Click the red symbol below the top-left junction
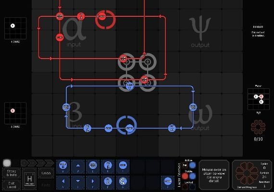 click(x=60, y=37)
